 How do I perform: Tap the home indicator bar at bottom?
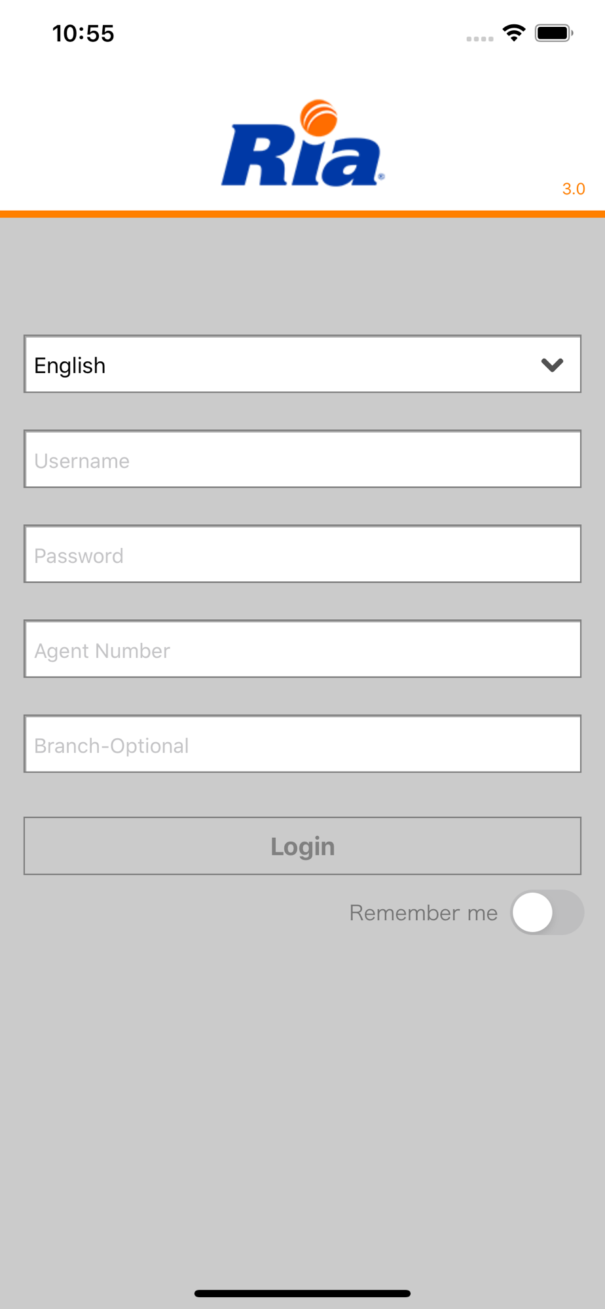302,1293
